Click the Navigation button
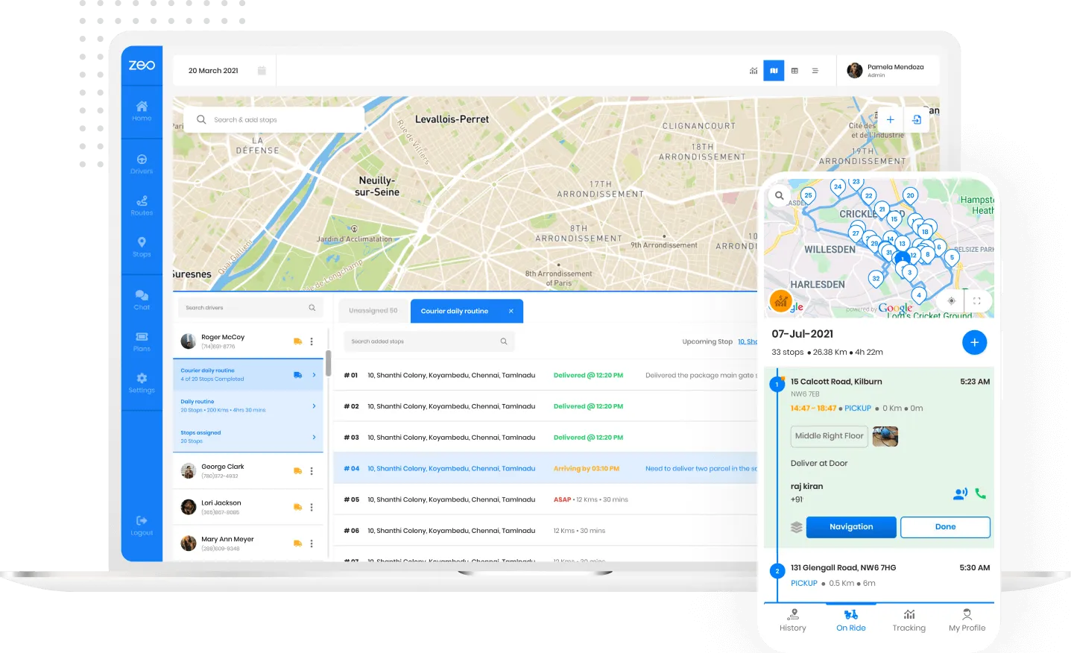 point(851,527)
